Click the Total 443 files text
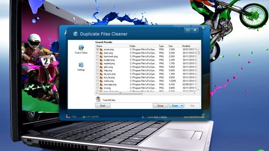The image size is (269, 151). coord(109,100)
